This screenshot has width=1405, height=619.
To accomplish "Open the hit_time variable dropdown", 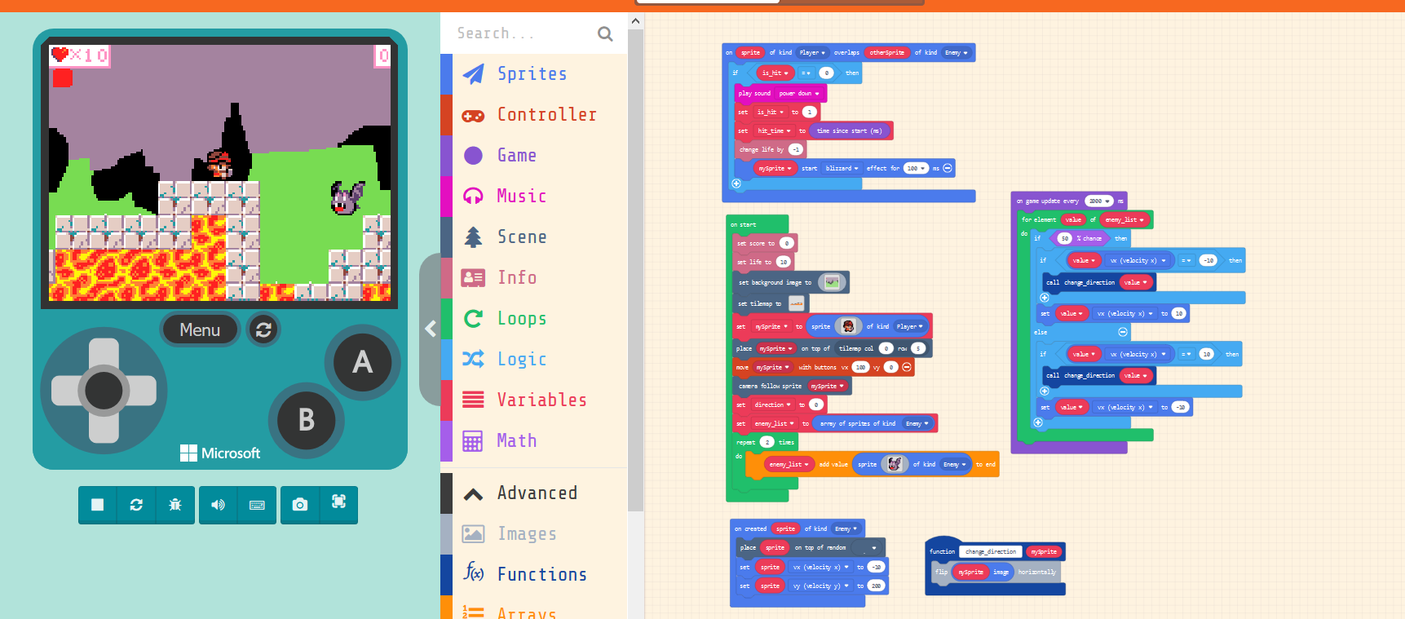I will (774, 130).
